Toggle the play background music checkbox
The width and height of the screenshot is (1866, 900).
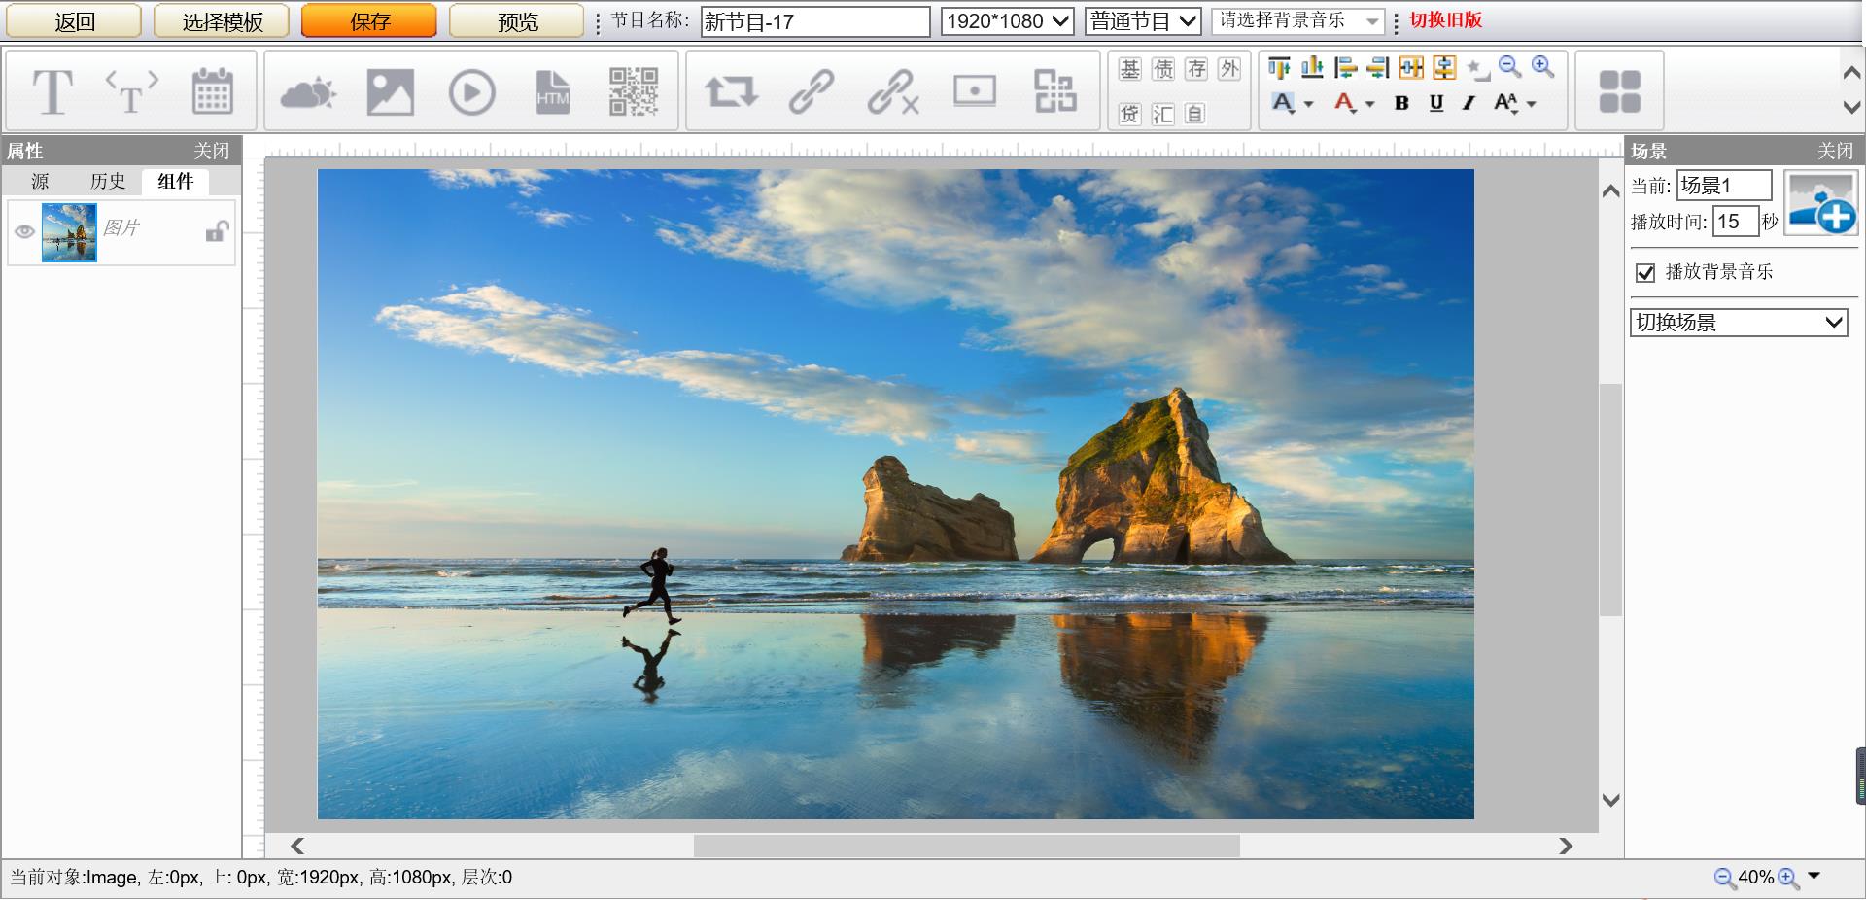pyautogui.click(x=1645, y=273)
